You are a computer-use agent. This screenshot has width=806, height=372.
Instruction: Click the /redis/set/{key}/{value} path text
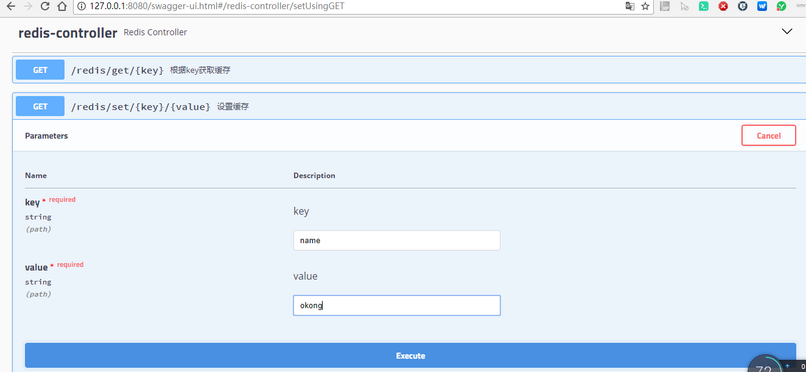point(141,107)
